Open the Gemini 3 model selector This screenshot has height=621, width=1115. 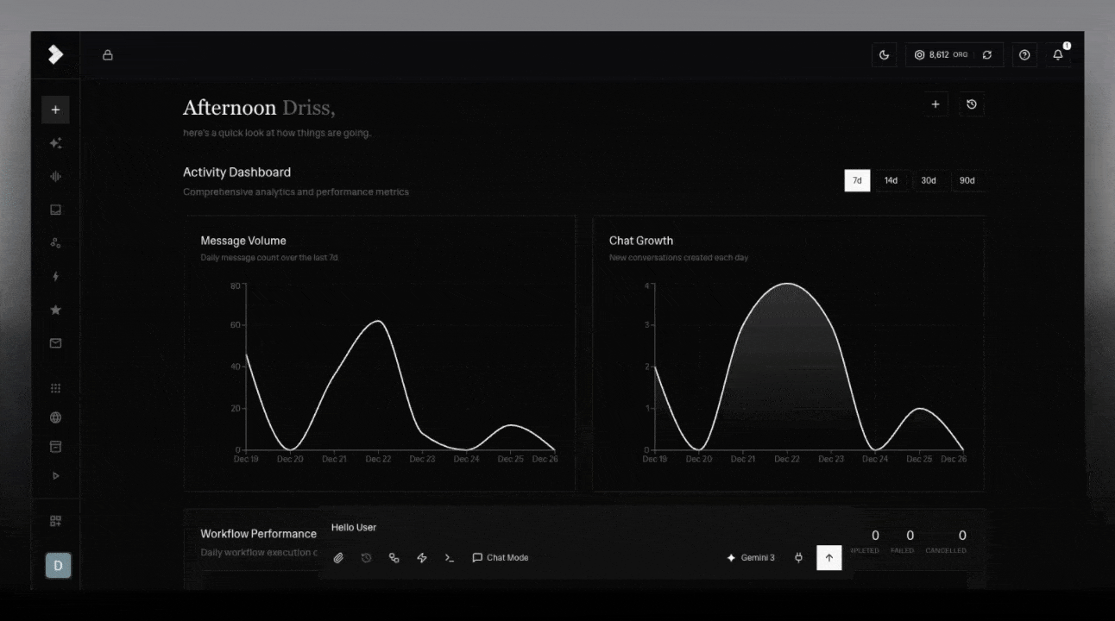(x=751, y=558)
